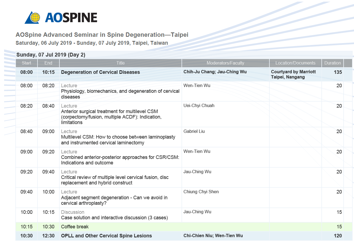Select 'Combined anterior-posterior approaches for CSR/CSM' lecture
This screenshot has height=244, width=354.
tap(120, 160)
